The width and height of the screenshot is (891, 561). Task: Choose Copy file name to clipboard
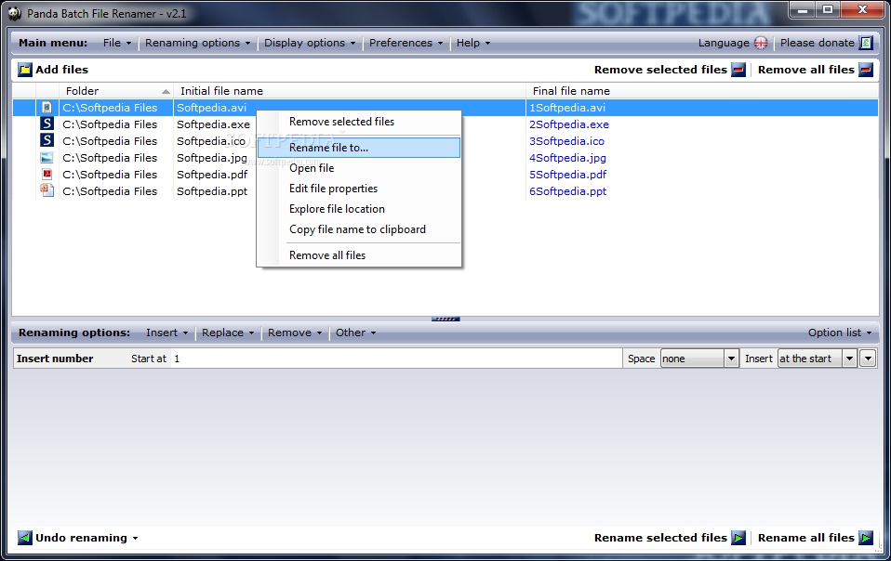(x=359, y=229)
